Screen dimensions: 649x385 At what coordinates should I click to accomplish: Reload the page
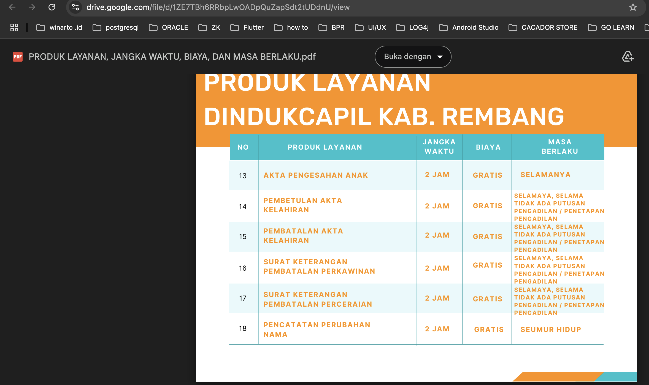[x=52, y=7]
